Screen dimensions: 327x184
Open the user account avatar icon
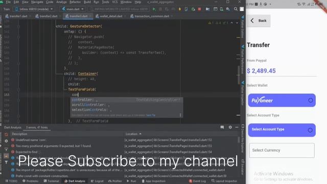coord(242,9)
